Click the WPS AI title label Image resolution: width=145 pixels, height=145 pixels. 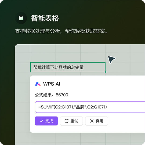pyautogui.click(x=52, y=84)
